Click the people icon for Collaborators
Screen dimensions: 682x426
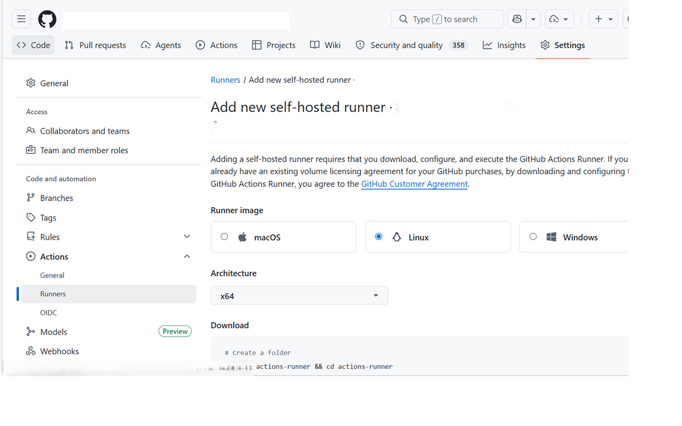pos(30,130)
